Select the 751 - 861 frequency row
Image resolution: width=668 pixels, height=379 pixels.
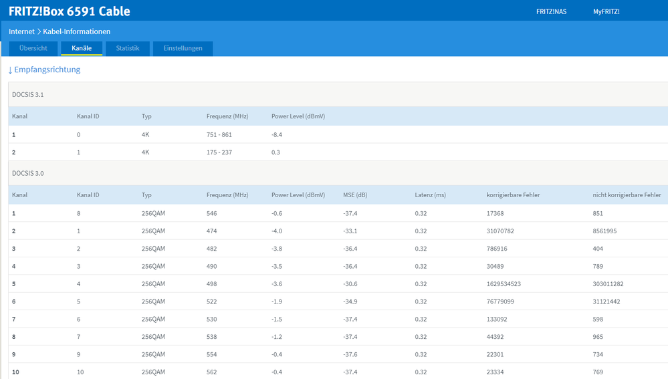click(219, 134)
